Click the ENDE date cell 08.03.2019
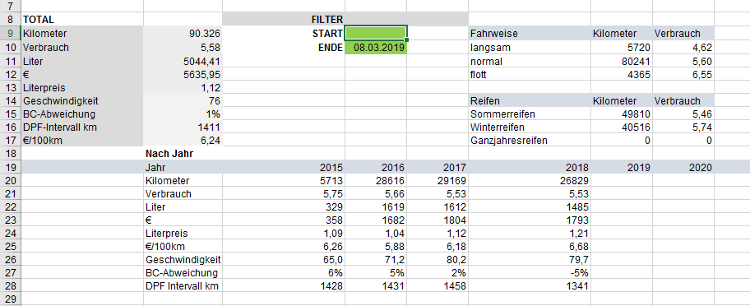The image size is (750, 306). (x=376, y=48)
